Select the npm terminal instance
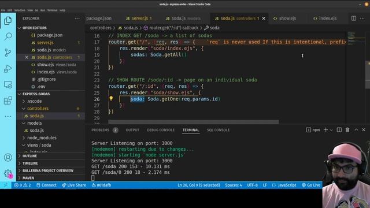370x208 pixels. (x=313, y=130)
